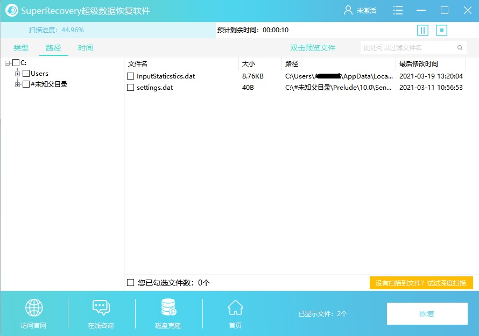Click the path cell containing Prelude\10.0
The width and height of the screenshot is (479, 336).
point(339,88)
